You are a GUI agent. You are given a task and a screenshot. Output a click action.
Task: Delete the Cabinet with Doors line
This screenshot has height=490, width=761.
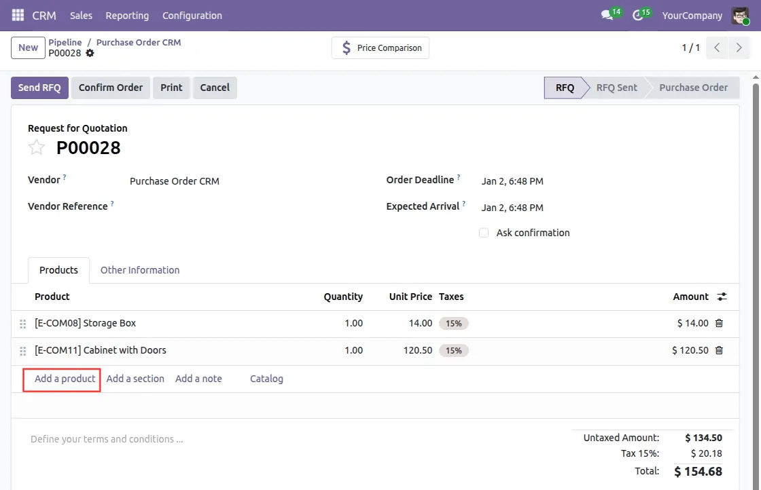(x=719, y=350)
